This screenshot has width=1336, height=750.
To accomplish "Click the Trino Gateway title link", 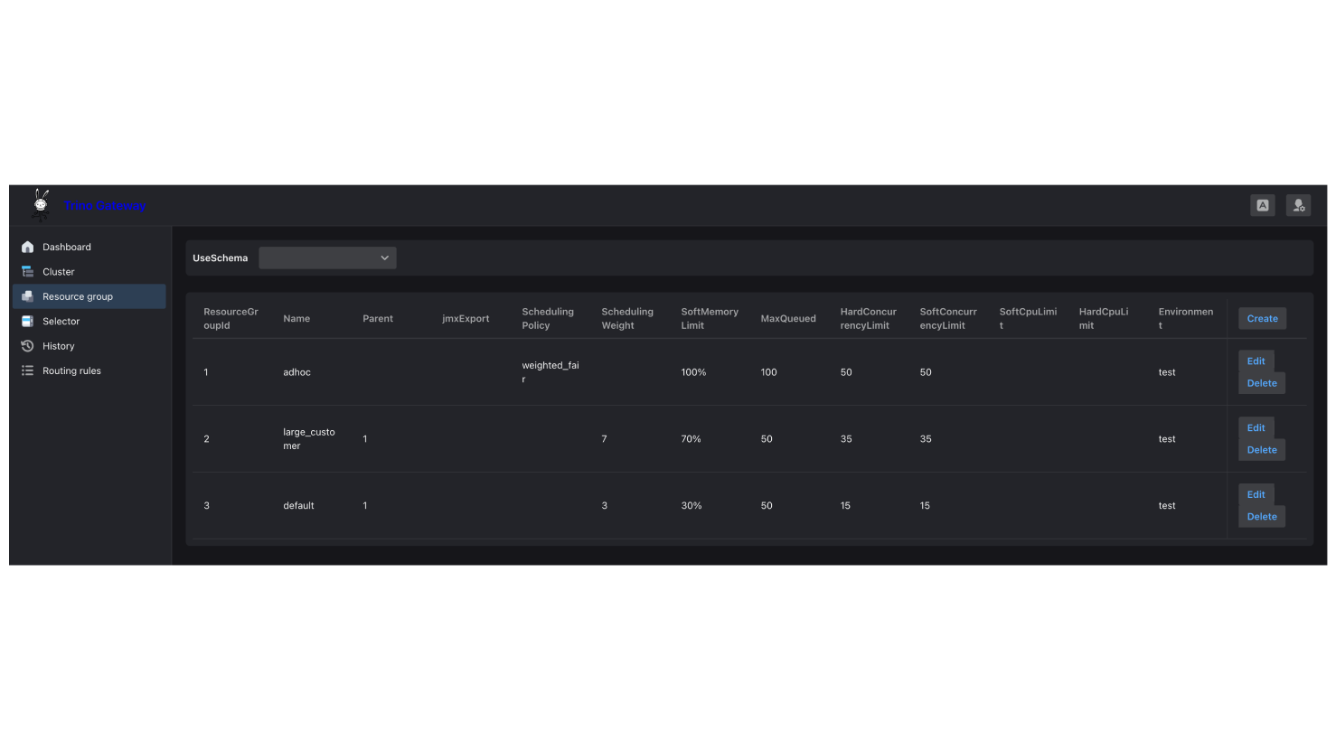I will tap(105, 206).
